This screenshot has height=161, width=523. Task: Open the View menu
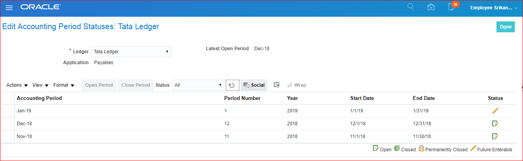pos(40,85)
